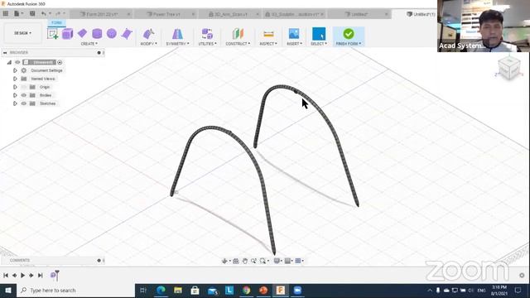
Task: Jump to timeline end
Action: pyautogui.click(x=41, y=276)
